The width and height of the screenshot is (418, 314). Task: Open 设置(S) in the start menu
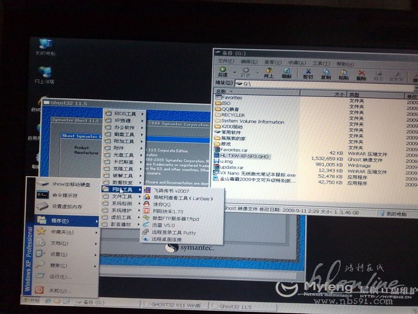tap(67, 254)
